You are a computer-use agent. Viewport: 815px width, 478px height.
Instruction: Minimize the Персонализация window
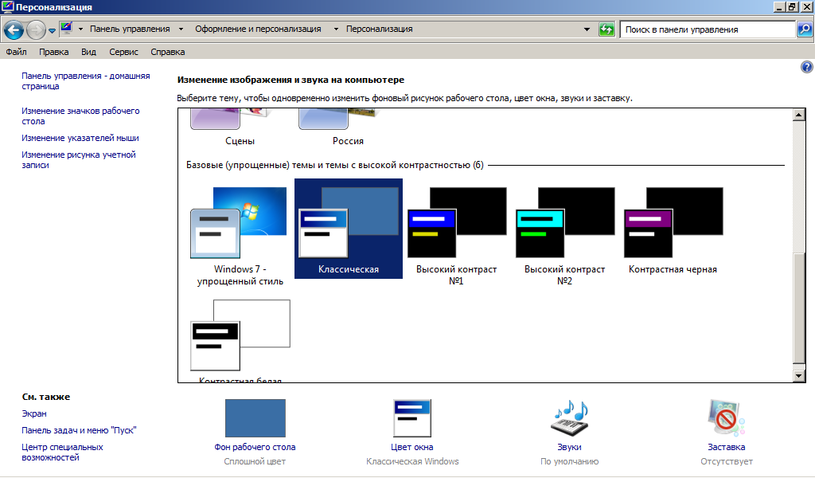[780, 6]
